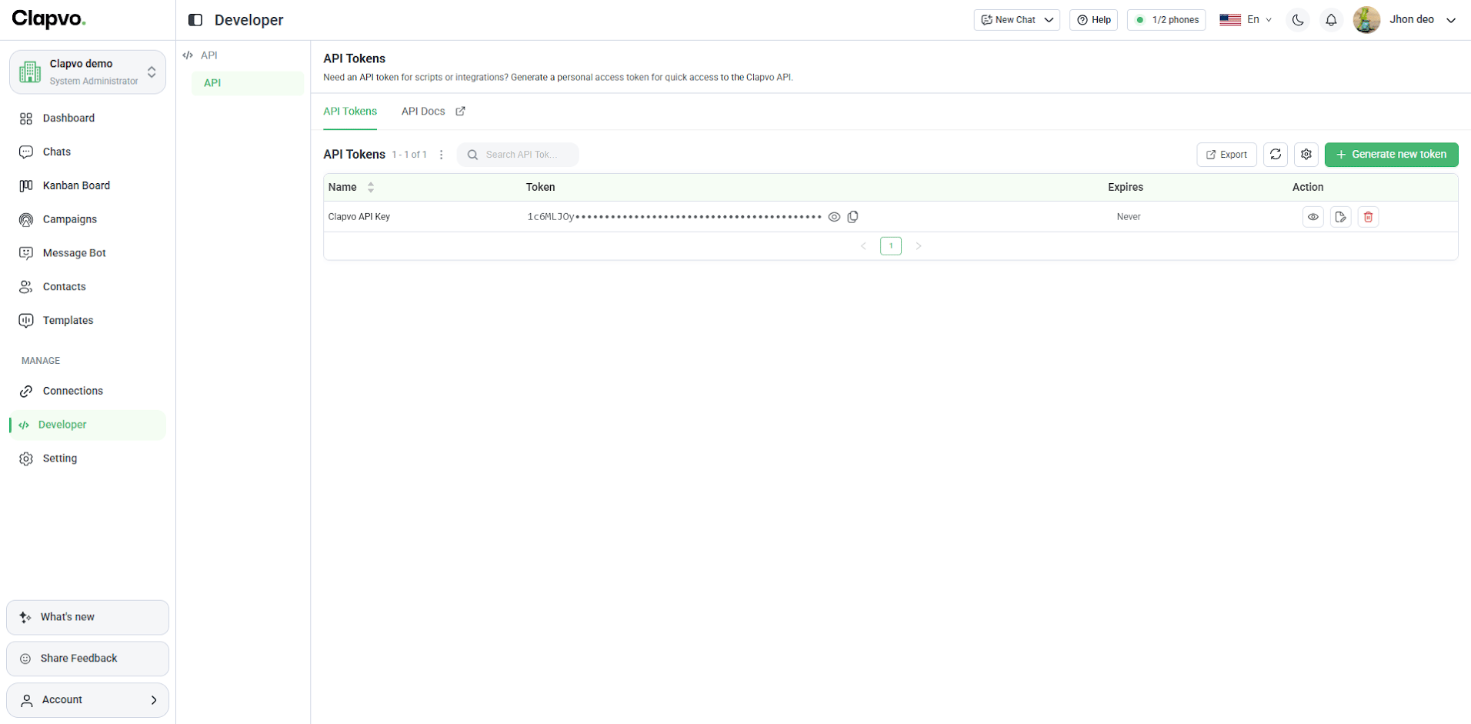Click the Expires column header
The width and height of the screenshot is (1471, 724).
click(1126, 187)
